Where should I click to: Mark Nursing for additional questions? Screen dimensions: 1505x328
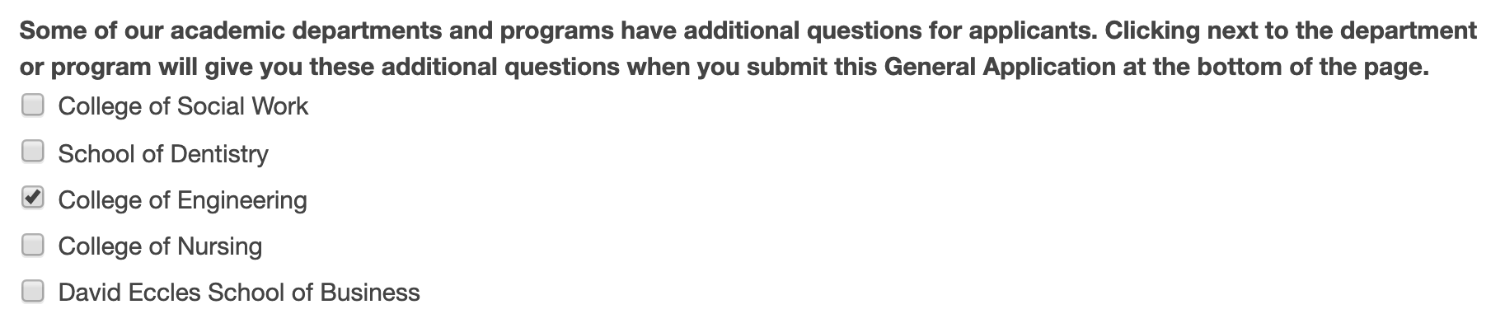(x=33, y=245)
